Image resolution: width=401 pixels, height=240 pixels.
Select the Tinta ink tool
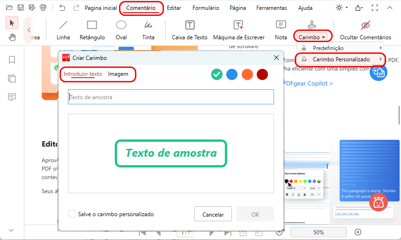point(148,30)
